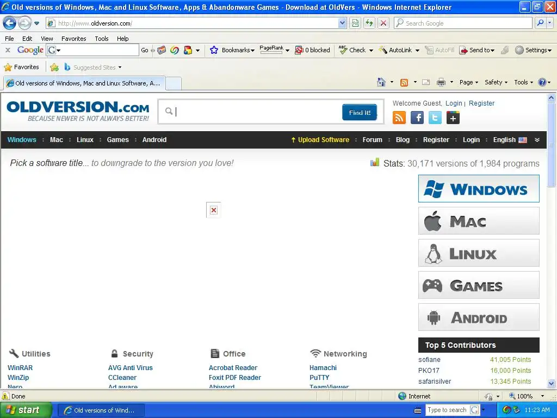This screenshot has height=418, width=557.
Task: Open the OldVersion Twitter icon
Action: (x=435, y=118)
